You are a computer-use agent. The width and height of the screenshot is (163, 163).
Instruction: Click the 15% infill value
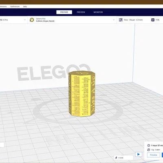pos(157,20)
